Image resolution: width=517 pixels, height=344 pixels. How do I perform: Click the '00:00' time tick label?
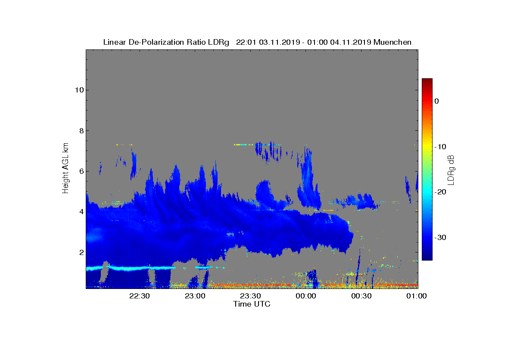(306, 296)
